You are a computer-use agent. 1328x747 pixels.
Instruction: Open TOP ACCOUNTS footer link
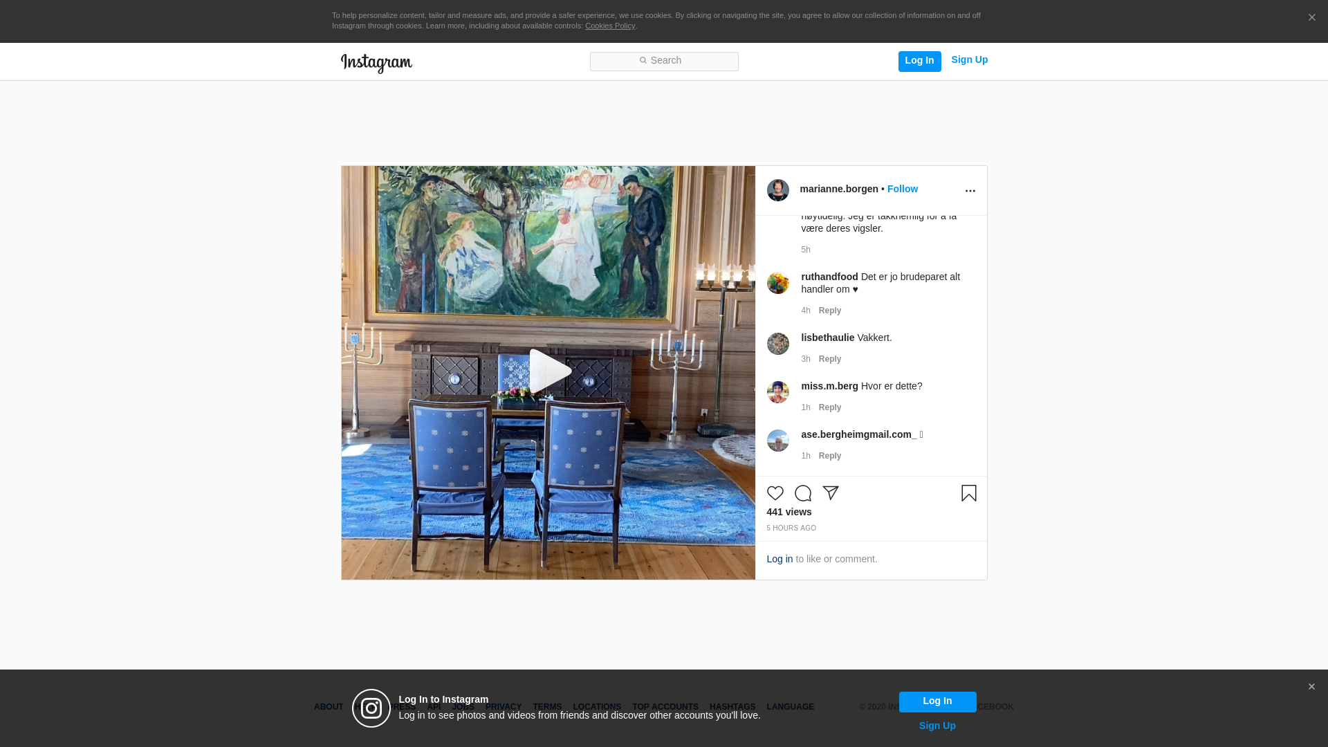coord(665,707)
